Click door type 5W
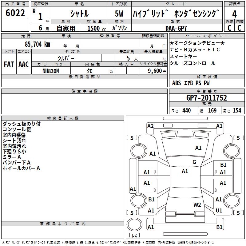 [x=119, y=14]
